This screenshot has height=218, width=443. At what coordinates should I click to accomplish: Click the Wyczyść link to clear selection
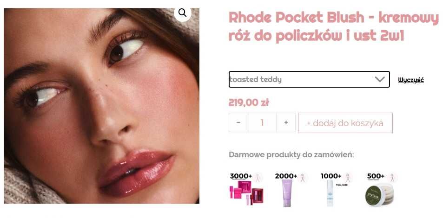pos(411,80)
